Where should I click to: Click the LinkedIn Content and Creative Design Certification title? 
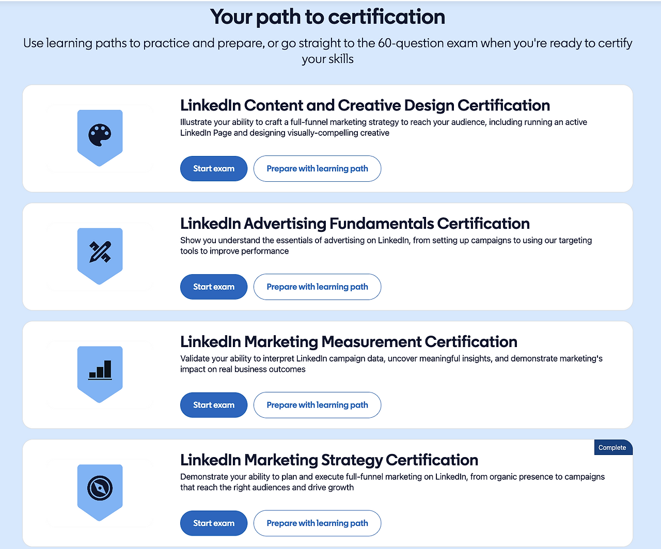pos(365,105)
